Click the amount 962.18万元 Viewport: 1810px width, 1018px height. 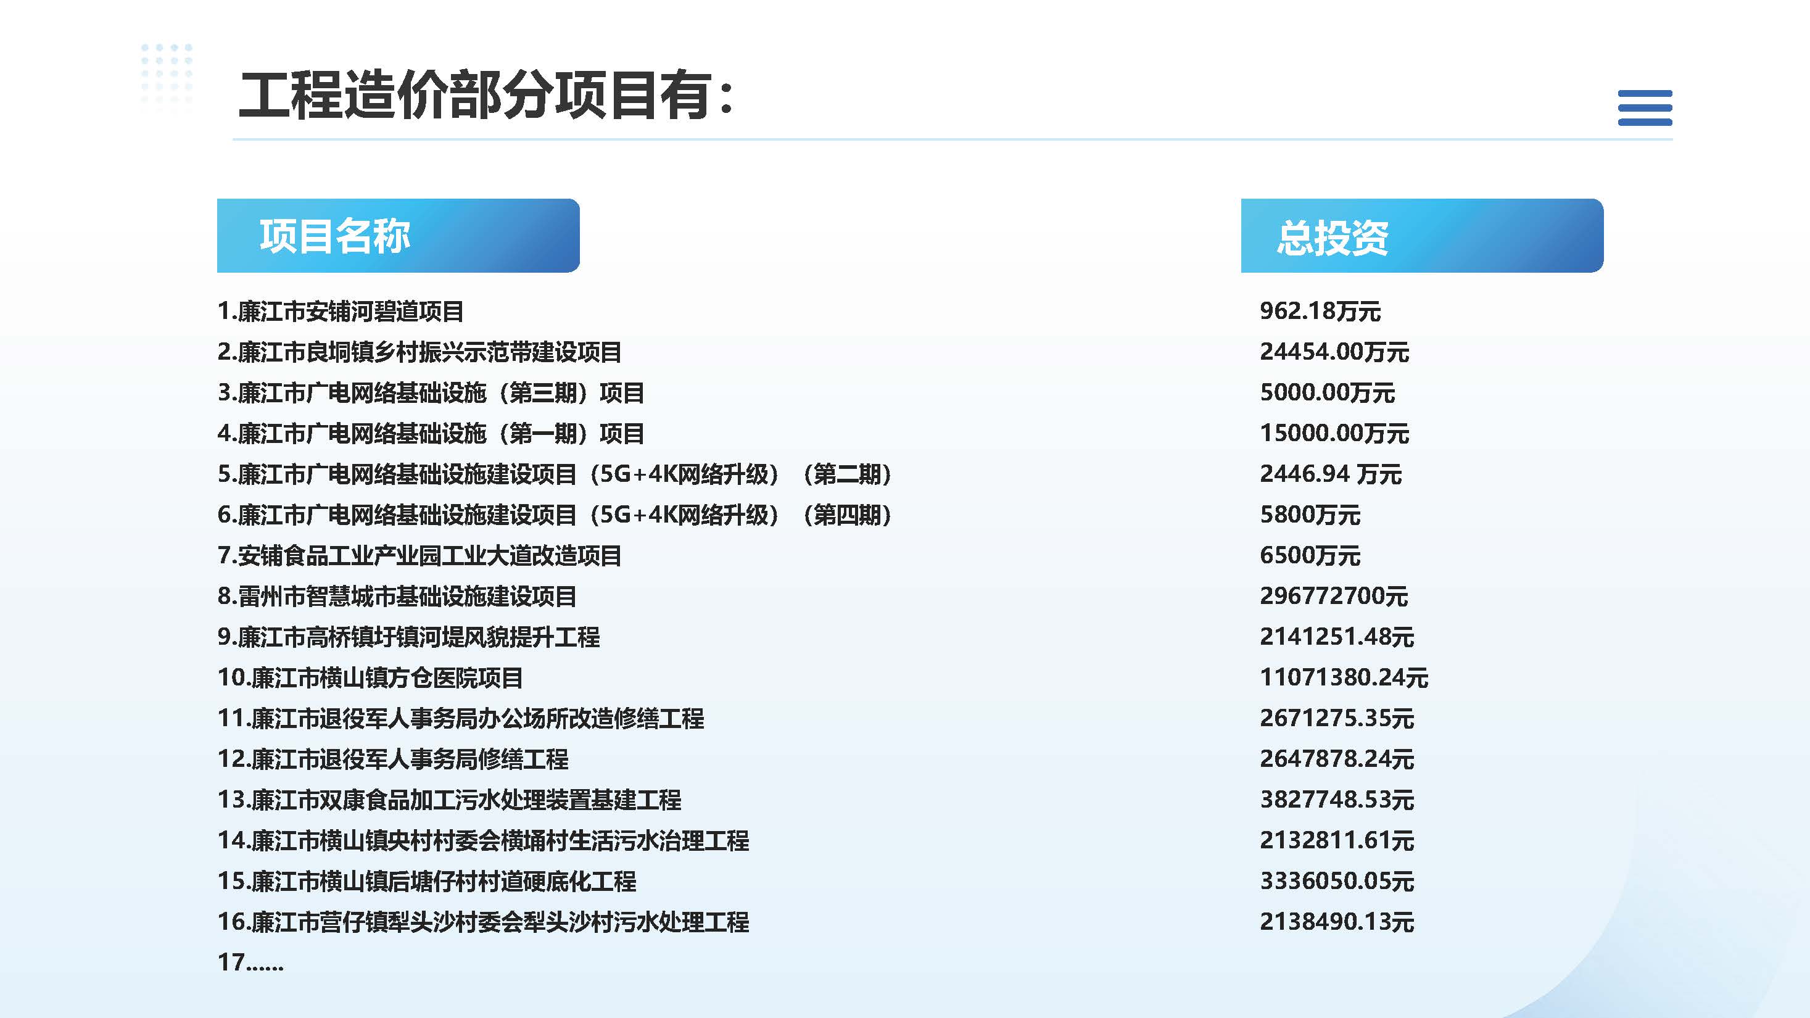[1320, 311]
